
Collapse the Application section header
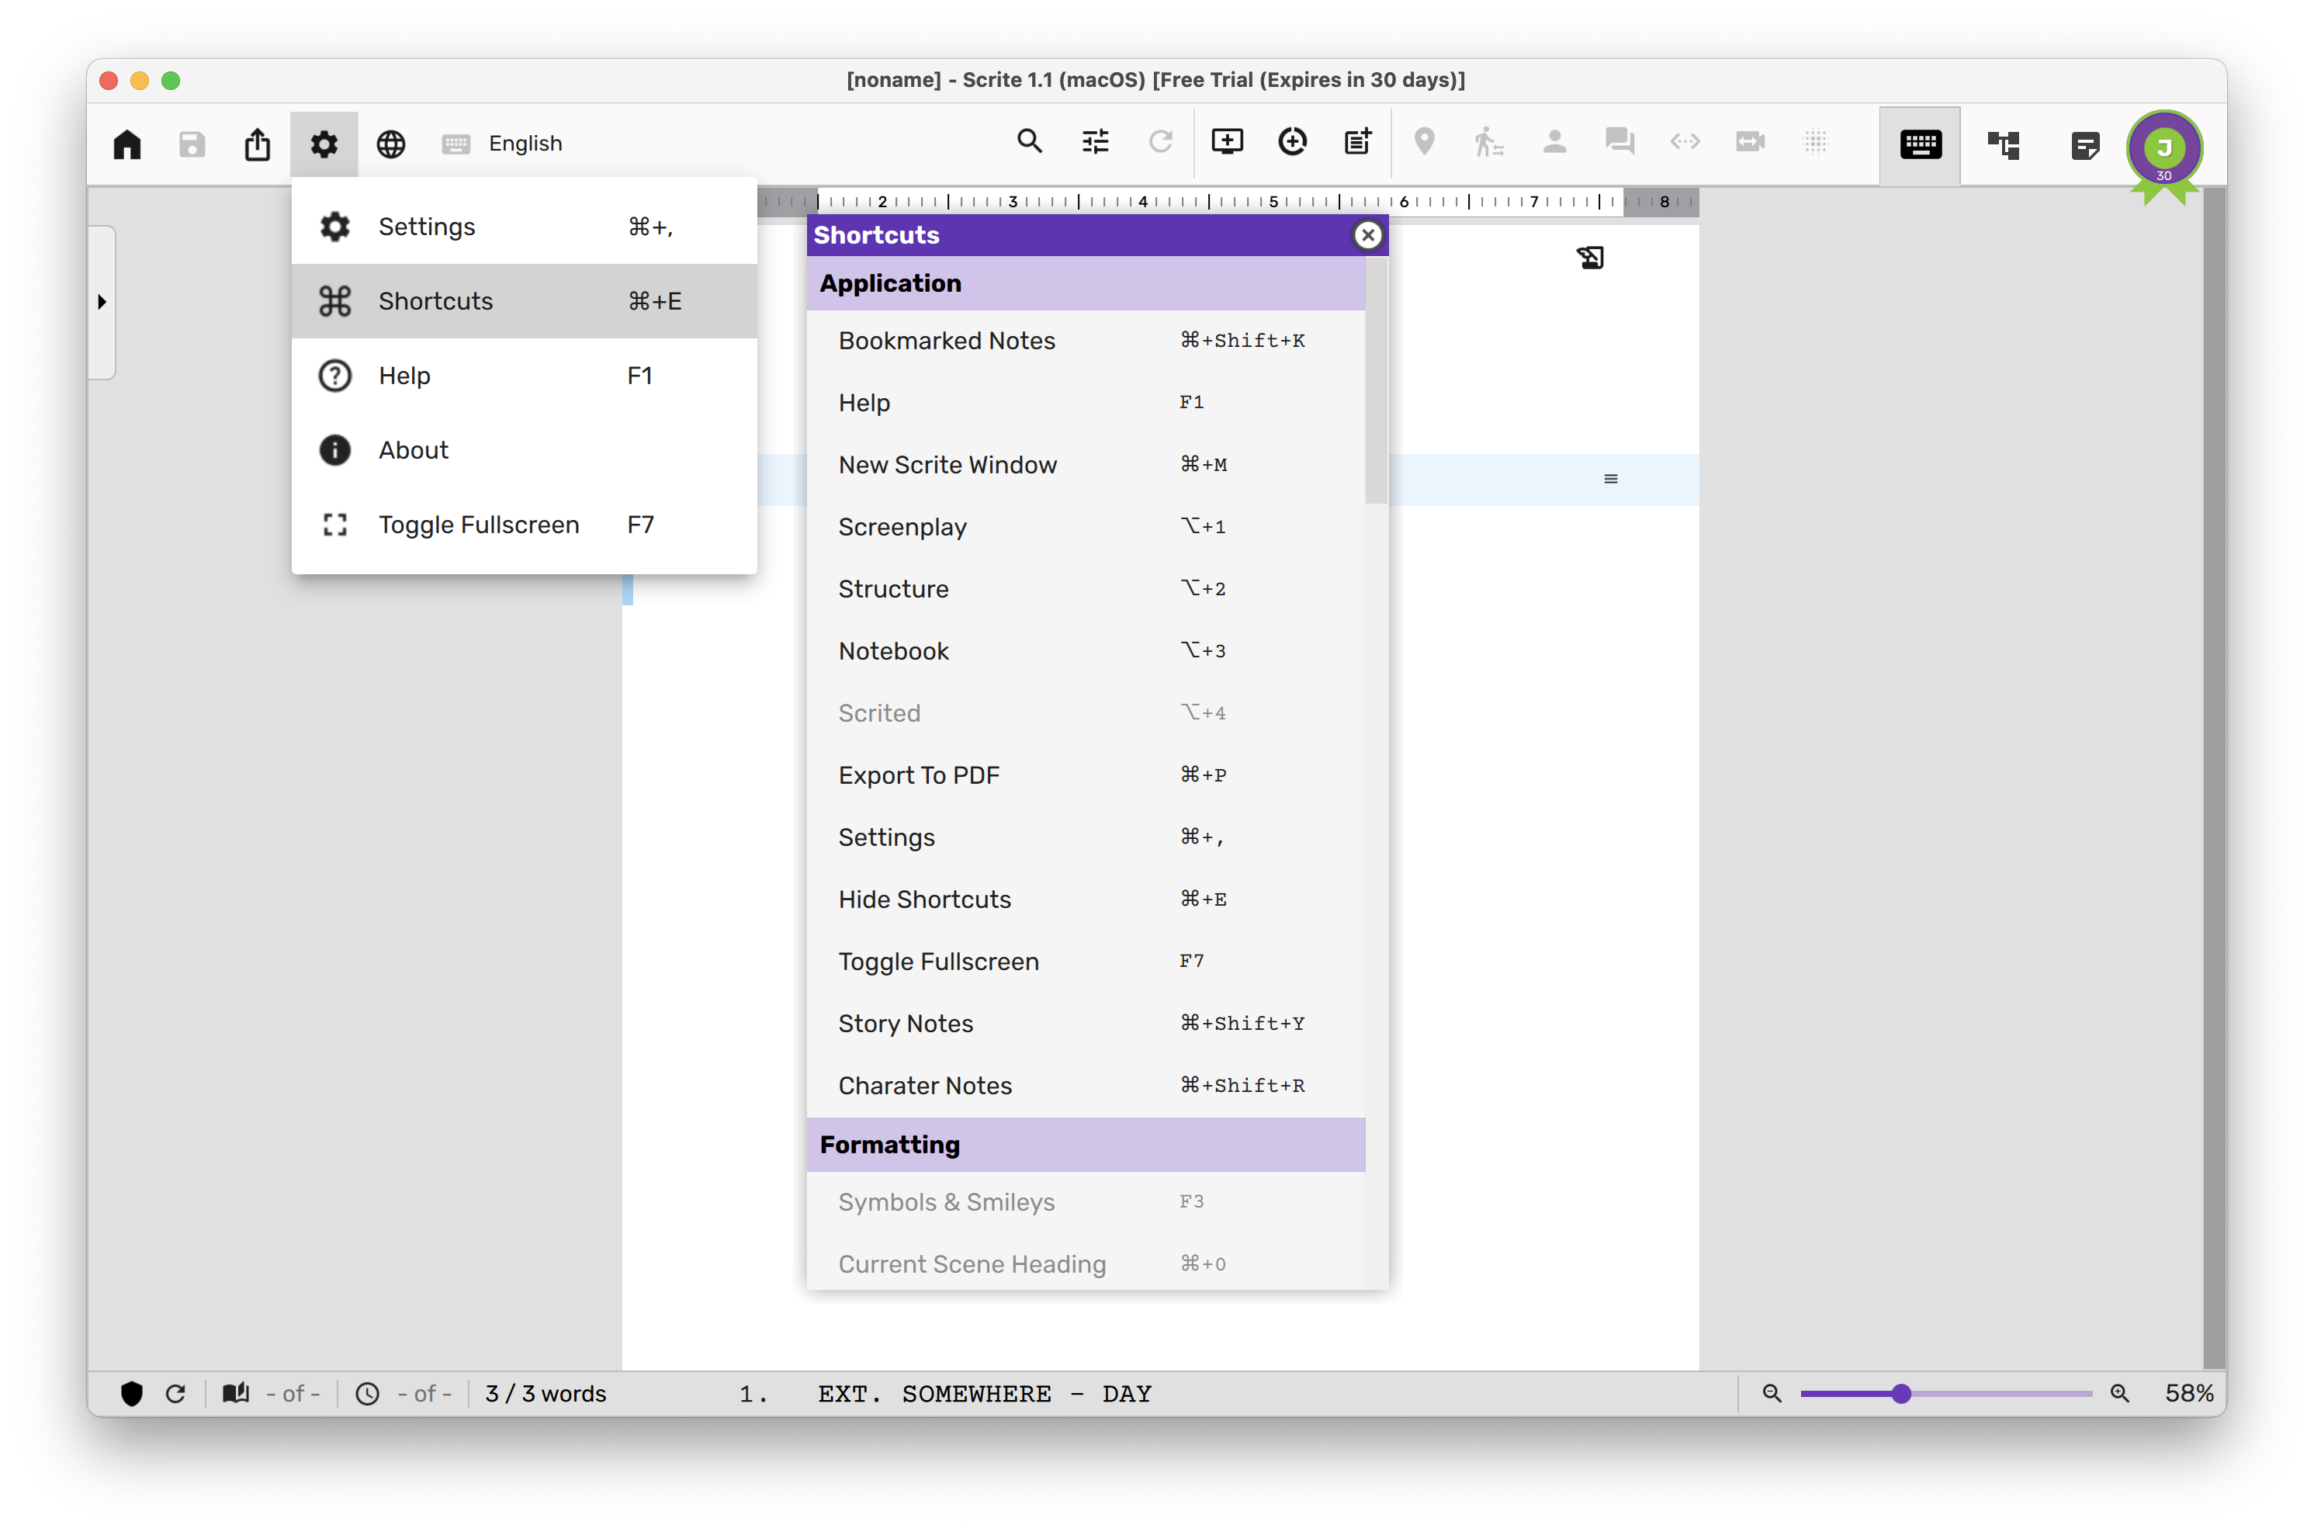pyautogui.click(x=1085, y=283)
